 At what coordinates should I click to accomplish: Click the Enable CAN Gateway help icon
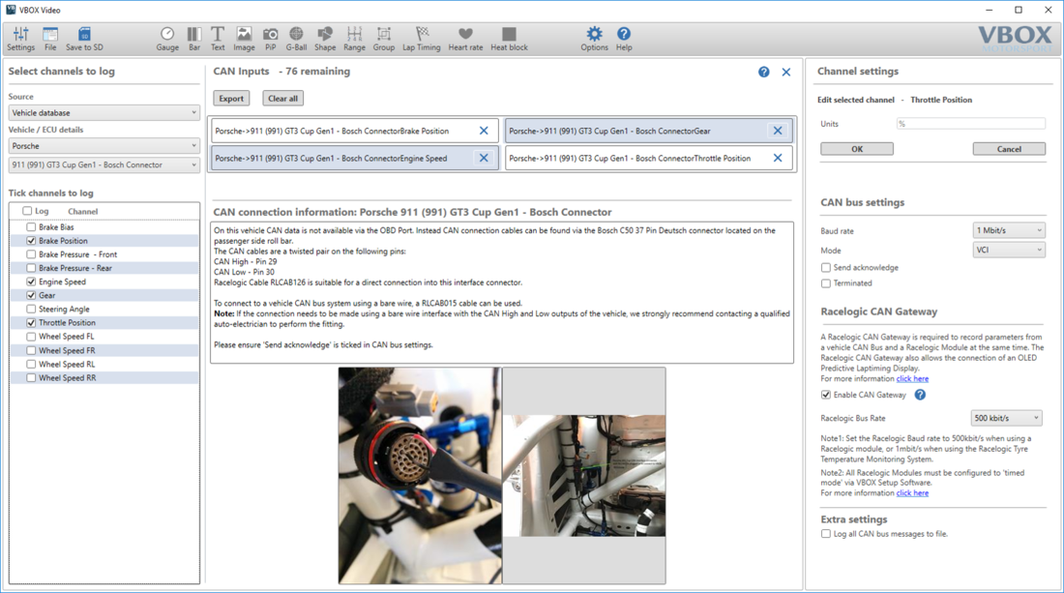(x=920, y=395)
